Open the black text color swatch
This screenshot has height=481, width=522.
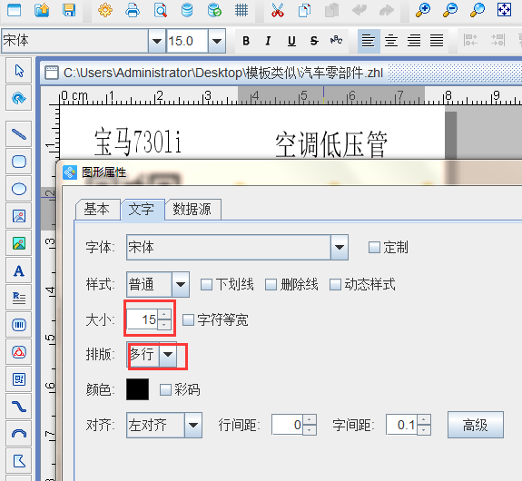137,389
